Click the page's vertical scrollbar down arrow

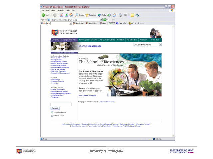click(173, 135)
